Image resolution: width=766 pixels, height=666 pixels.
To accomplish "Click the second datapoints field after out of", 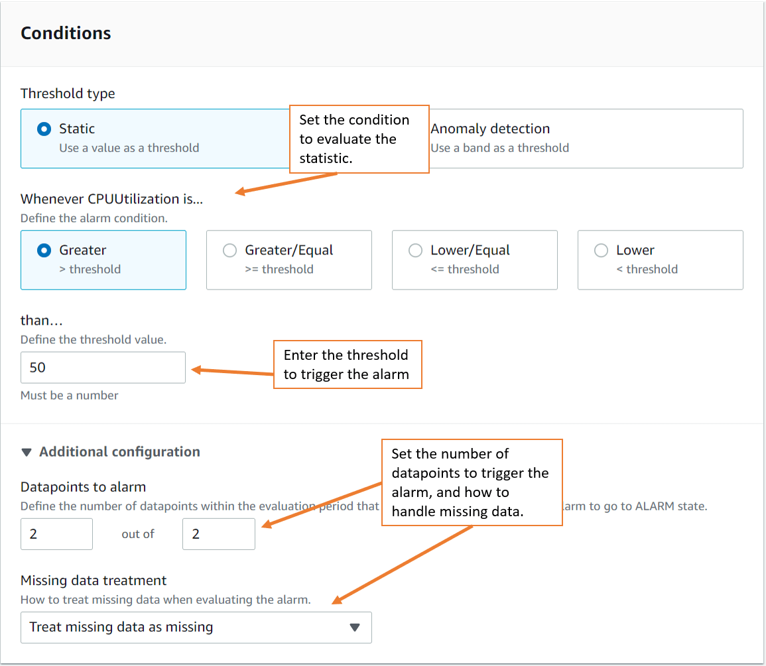I will click(x=219, y=533).
